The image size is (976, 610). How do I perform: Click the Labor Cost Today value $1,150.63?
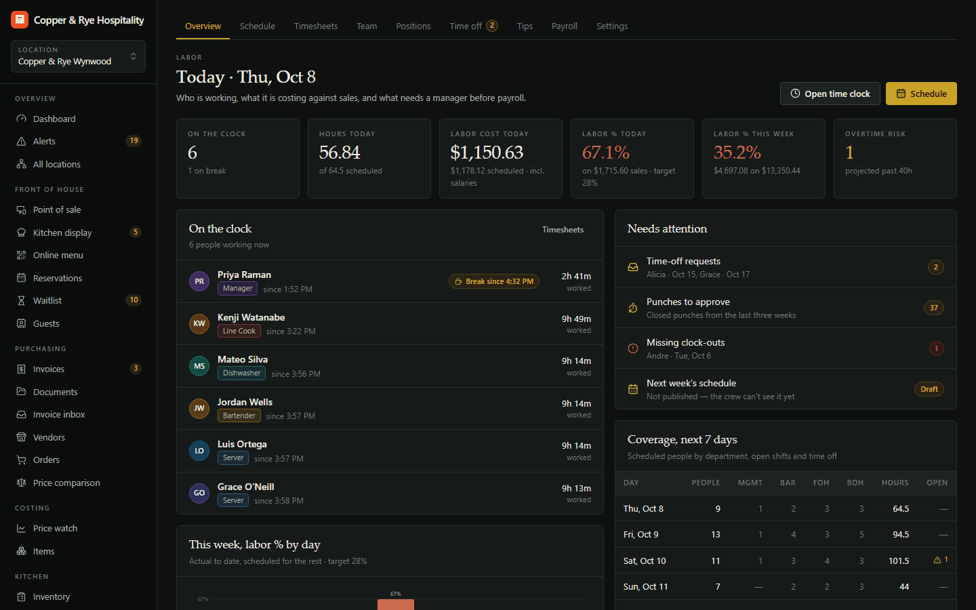pos(487,152)
